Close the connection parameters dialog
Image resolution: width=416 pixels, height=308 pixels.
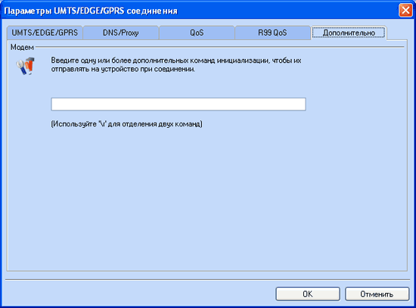[x=405, y=11]
